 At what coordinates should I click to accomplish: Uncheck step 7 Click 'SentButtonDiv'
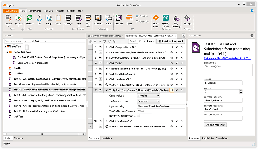click(100, 79)
